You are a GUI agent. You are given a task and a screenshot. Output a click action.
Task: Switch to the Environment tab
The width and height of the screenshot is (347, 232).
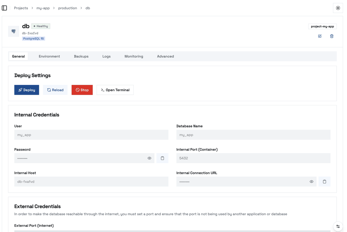[49, 56]
